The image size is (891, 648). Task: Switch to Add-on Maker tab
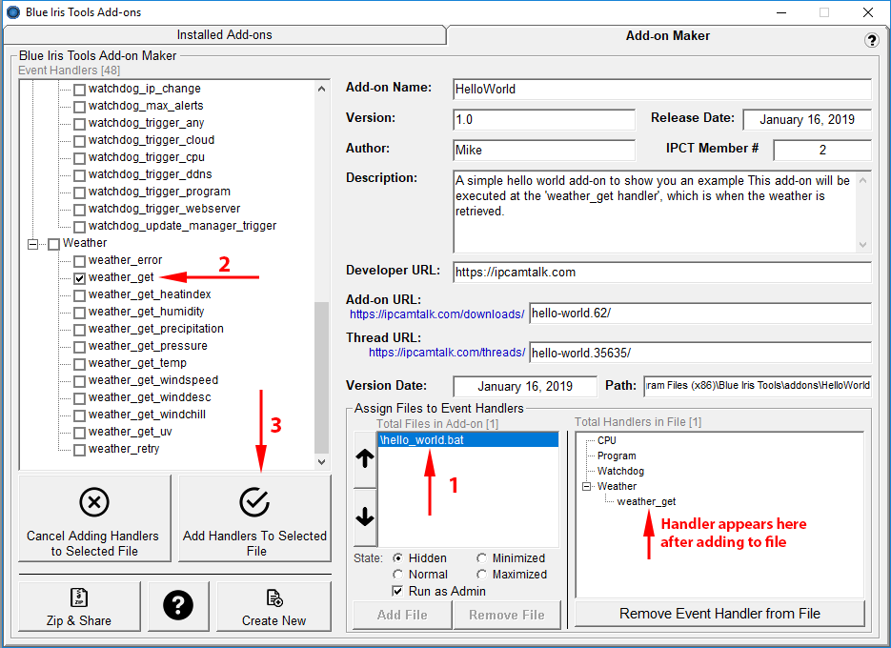pyautogui.click(x=668, y=35)
